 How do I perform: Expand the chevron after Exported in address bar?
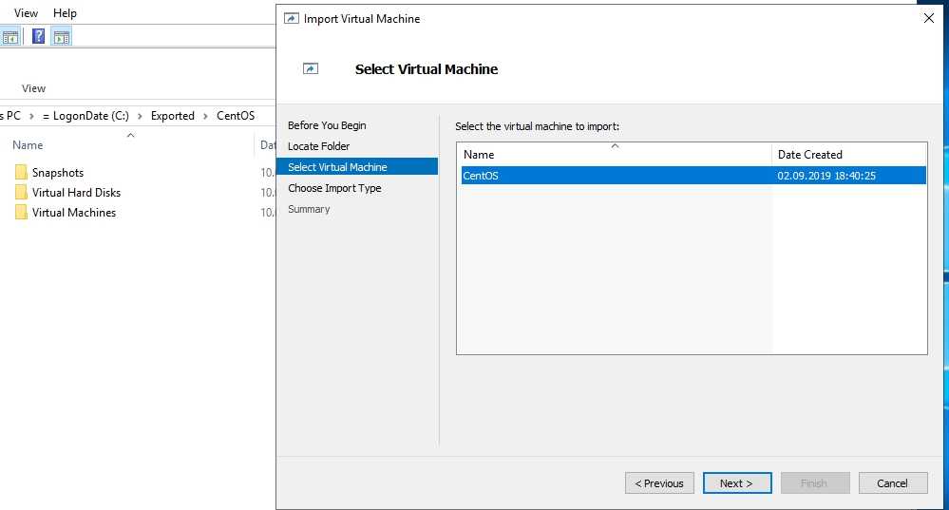tap(206, 116)
